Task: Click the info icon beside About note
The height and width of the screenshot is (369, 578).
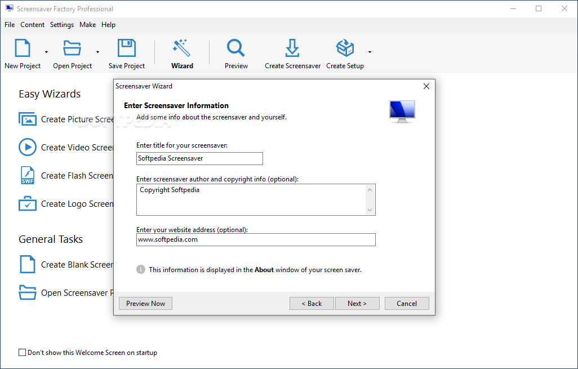Action: click(x=141, y=269)
